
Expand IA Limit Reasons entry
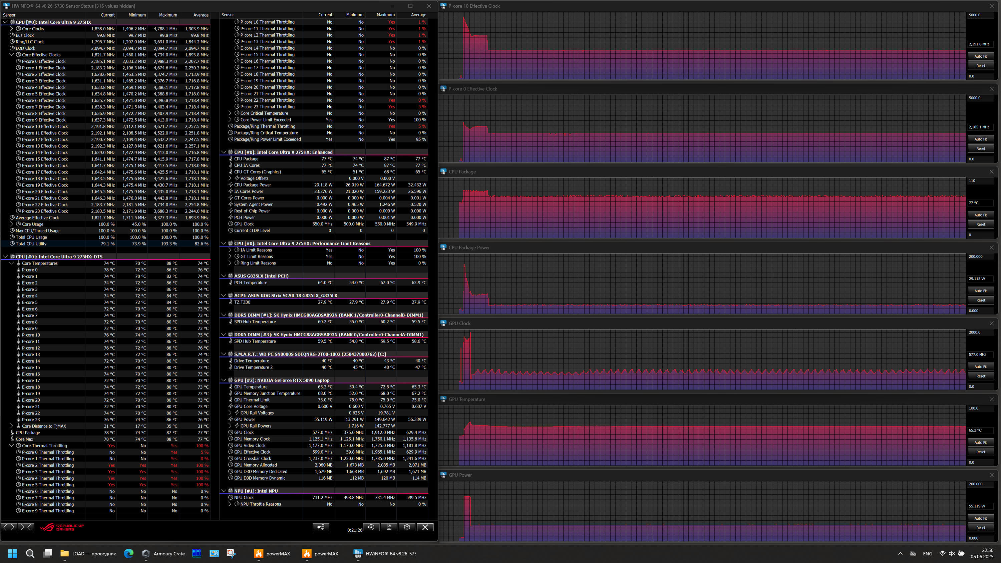[x=230, y=250]
